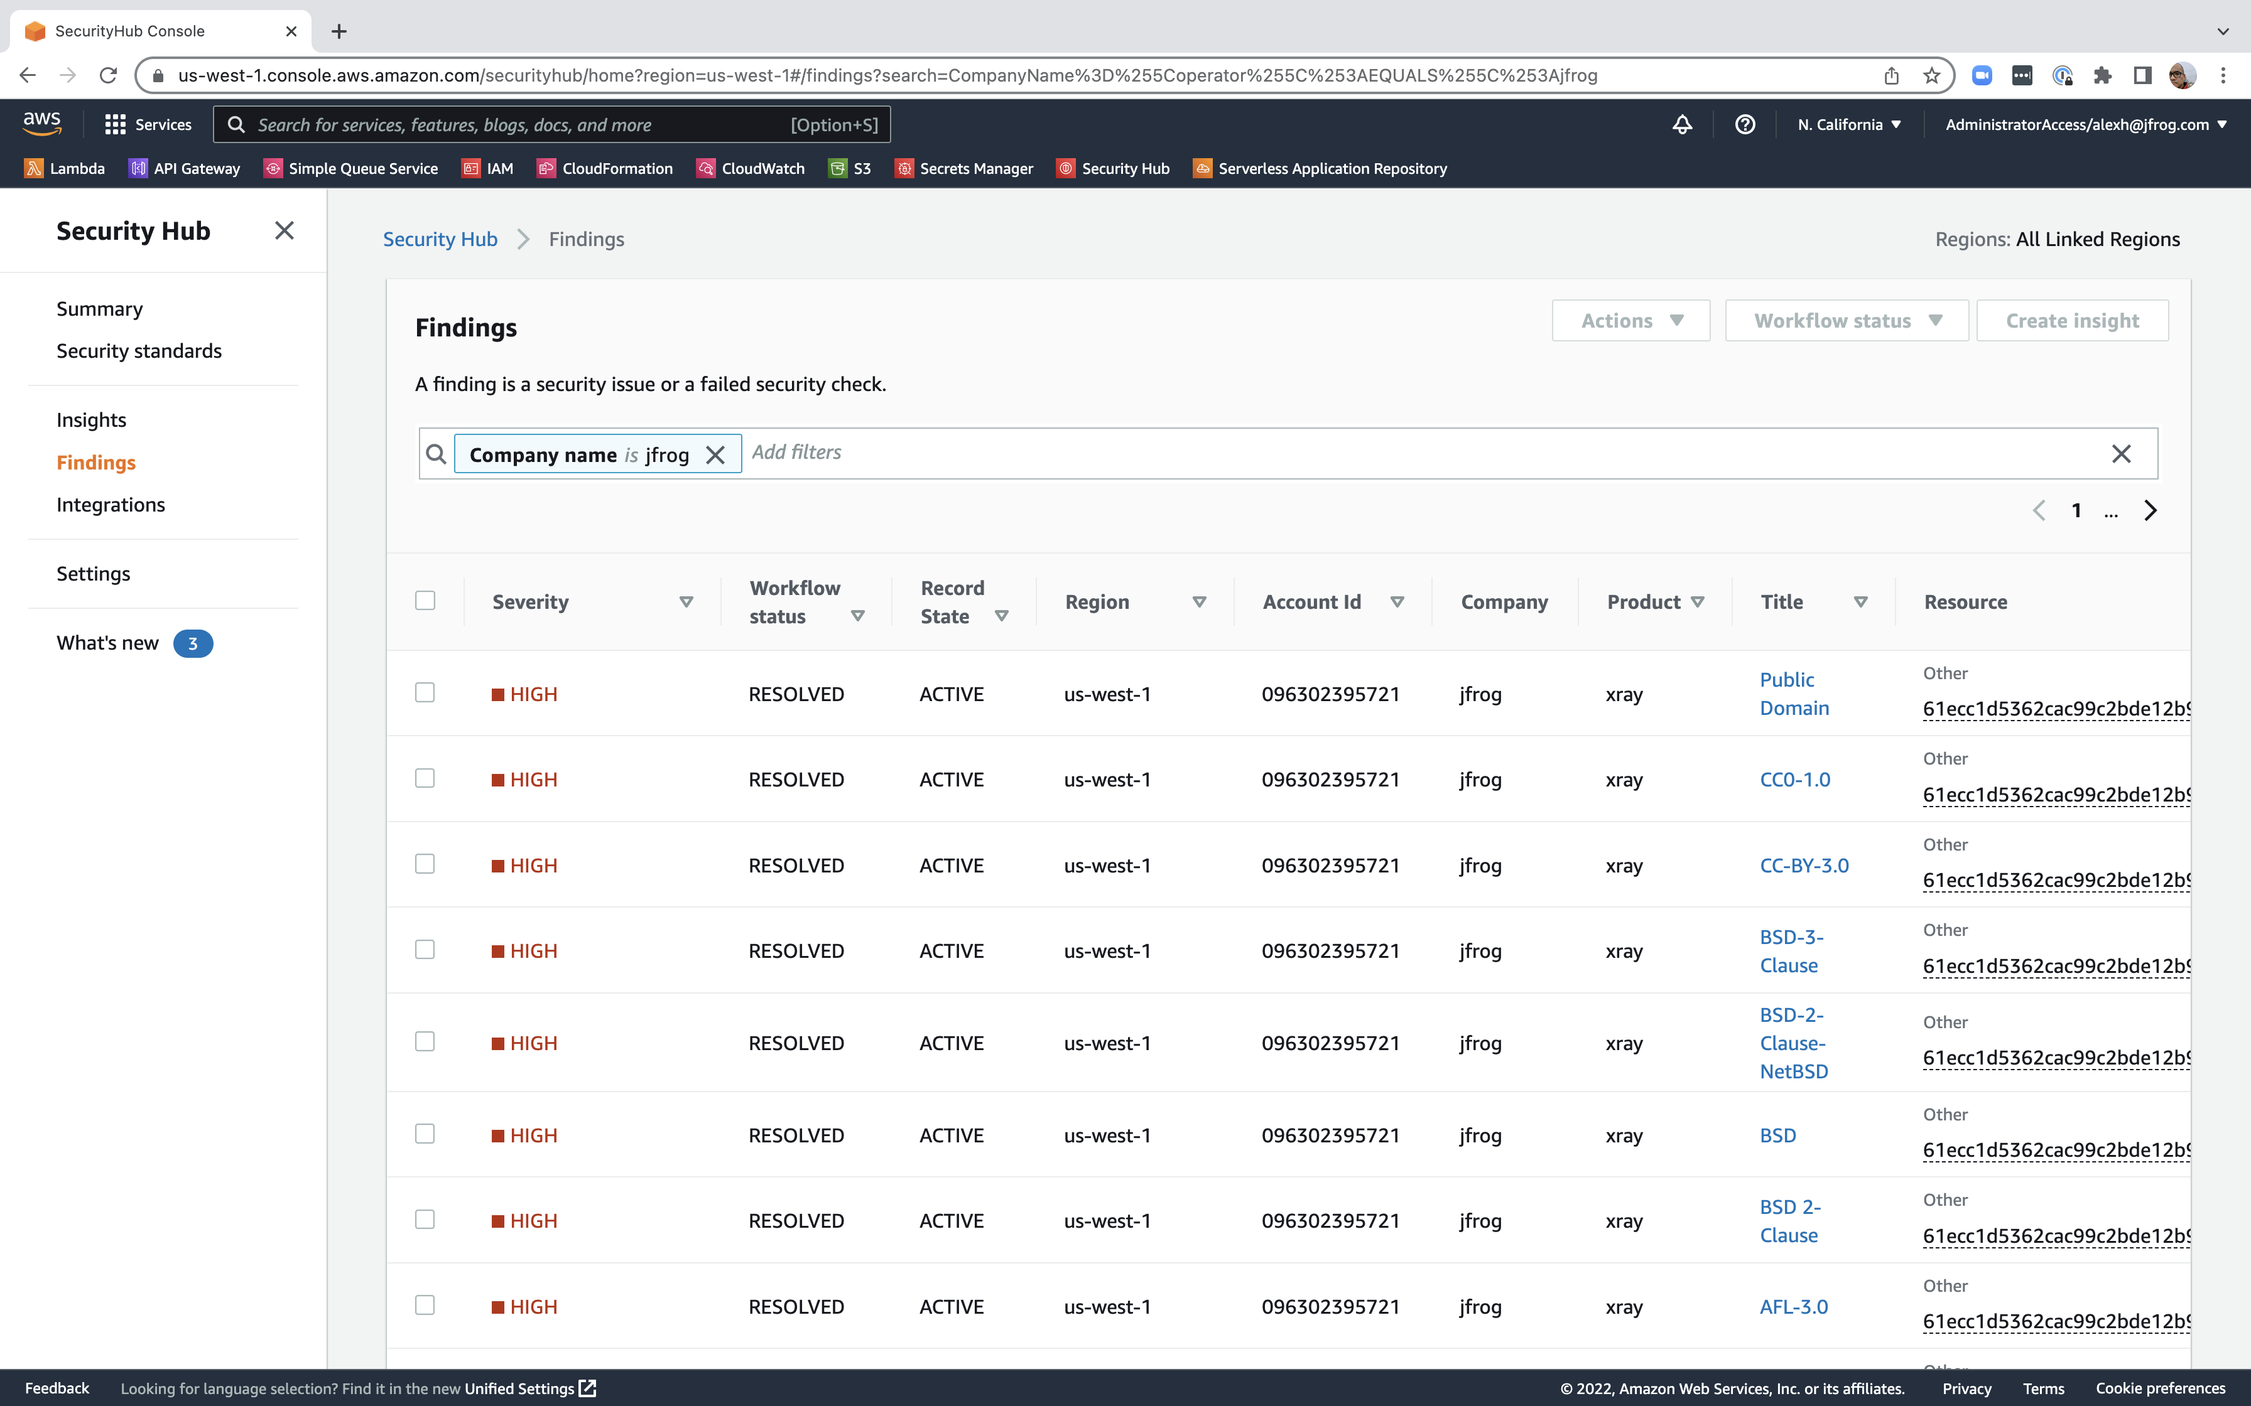
Task: Open the CloudWatch shortcut
Action: (751, 168)
